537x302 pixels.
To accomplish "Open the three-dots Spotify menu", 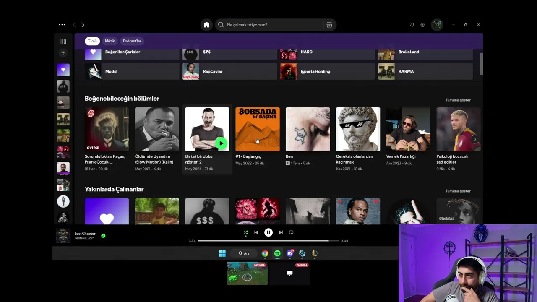I will 62,25.
